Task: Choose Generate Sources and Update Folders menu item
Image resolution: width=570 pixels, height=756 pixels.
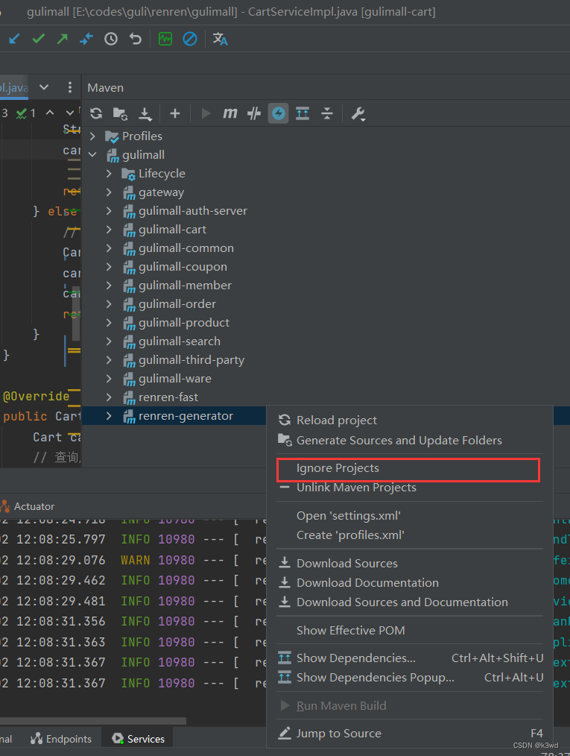Action: pyautogui.click(x=410, y=440)
